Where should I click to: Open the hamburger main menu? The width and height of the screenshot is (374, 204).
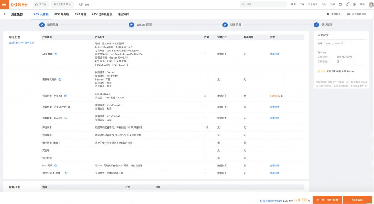pyautogui.click(x=4, y=4)
